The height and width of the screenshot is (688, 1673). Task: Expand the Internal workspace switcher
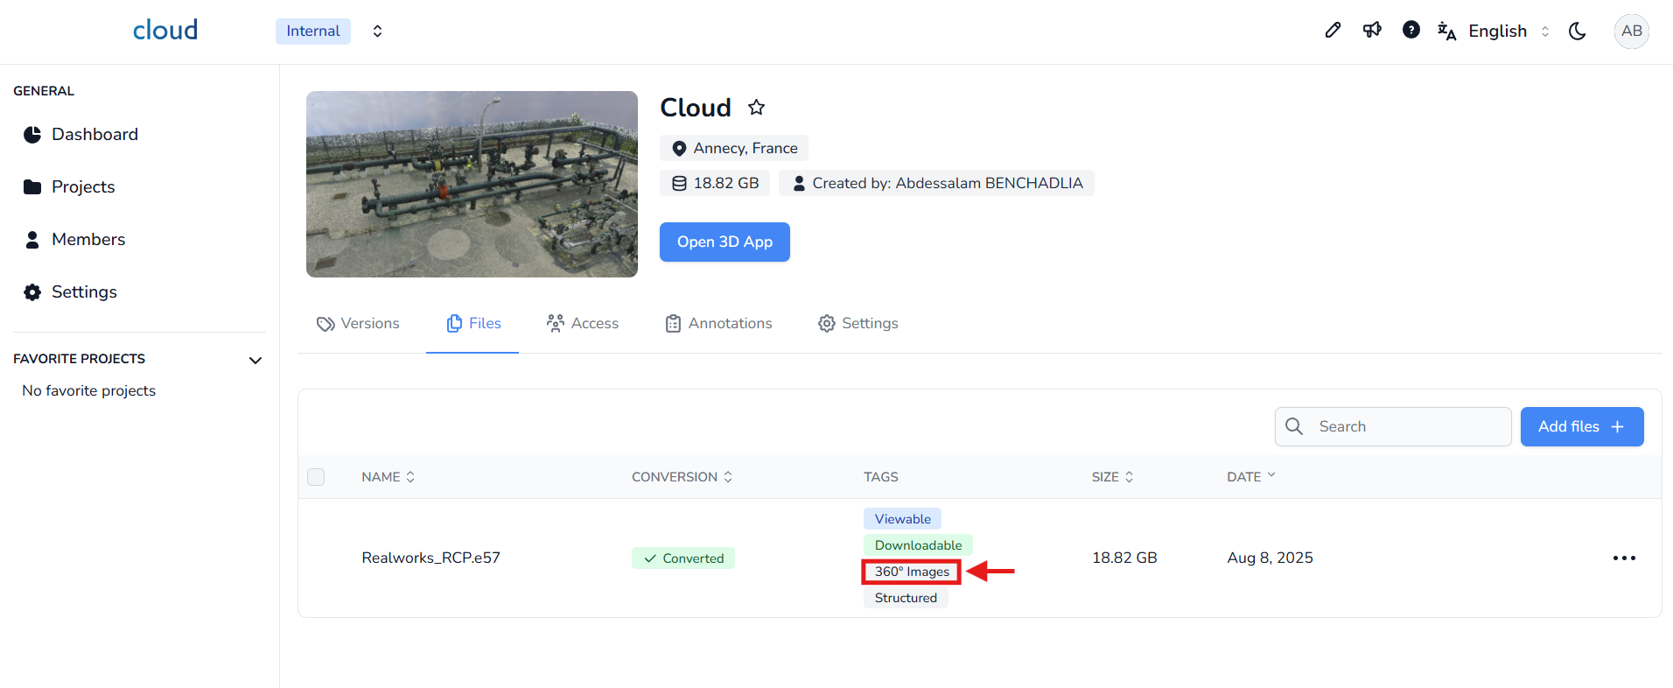point(377,32)
